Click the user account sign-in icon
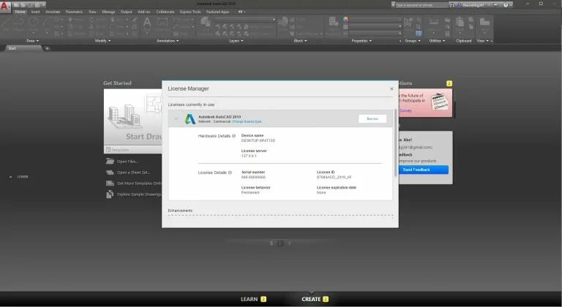Viewport: 562px width, 307px height. [x=459, y=5]
